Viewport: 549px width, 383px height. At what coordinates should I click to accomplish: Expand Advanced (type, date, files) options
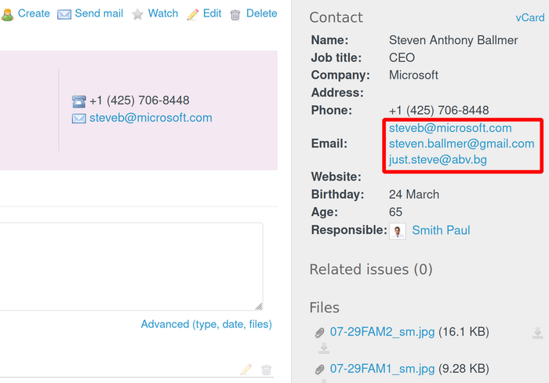coord(206,324)
